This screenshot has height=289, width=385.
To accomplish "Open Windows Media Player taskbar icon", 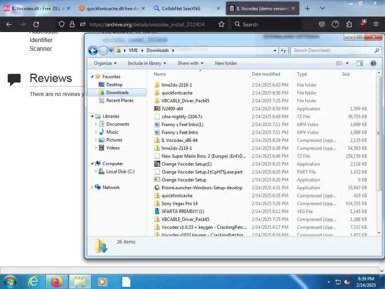I will pyautogui.click(x=102, y=281).
